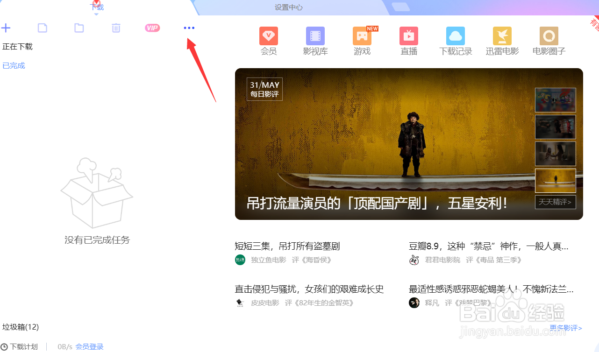
Task: Click the 评《82年生的金智英》 text
Action: (319, 303)
